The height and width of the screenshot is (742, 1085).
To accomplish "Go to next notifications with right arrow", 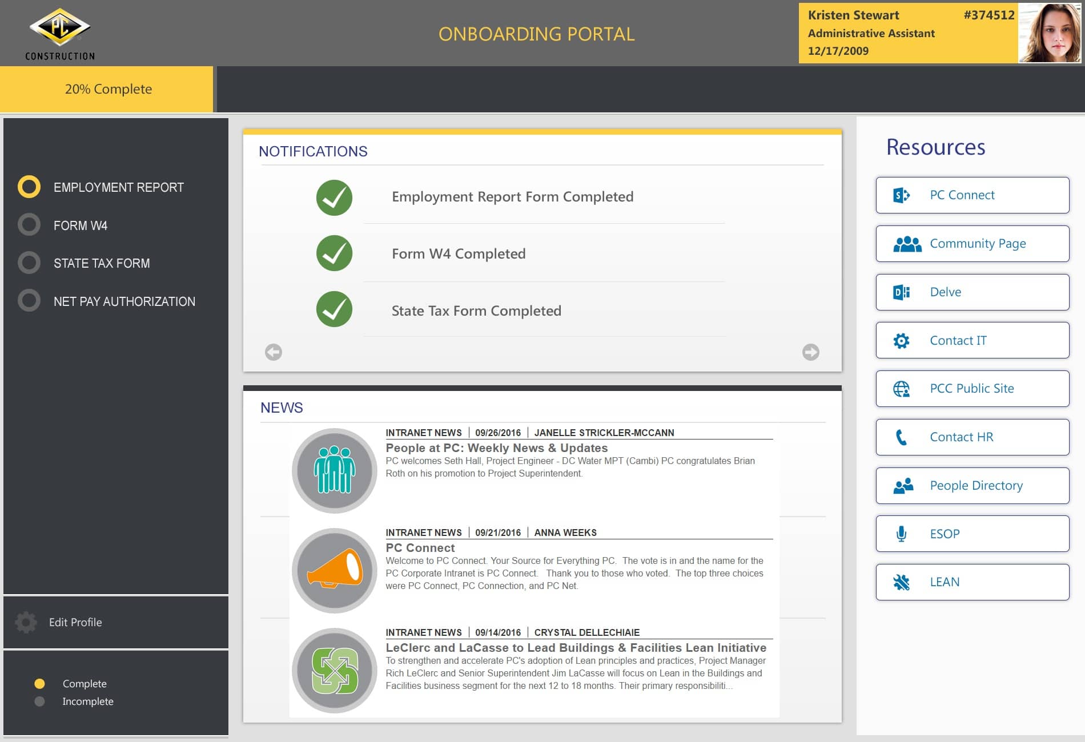I will coord(811,352).
